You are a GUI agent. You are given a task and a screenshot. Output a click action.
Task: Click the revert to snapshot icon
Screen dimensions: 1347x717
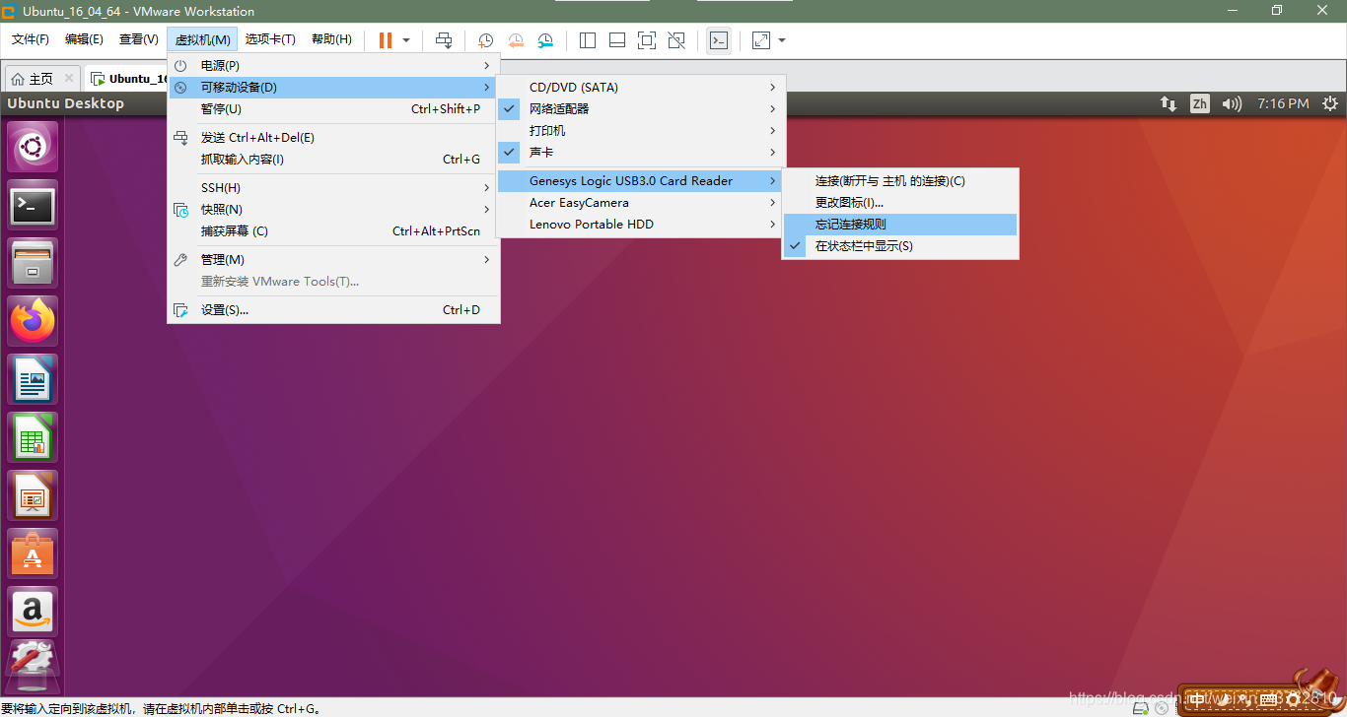click(x=516, y=40)
